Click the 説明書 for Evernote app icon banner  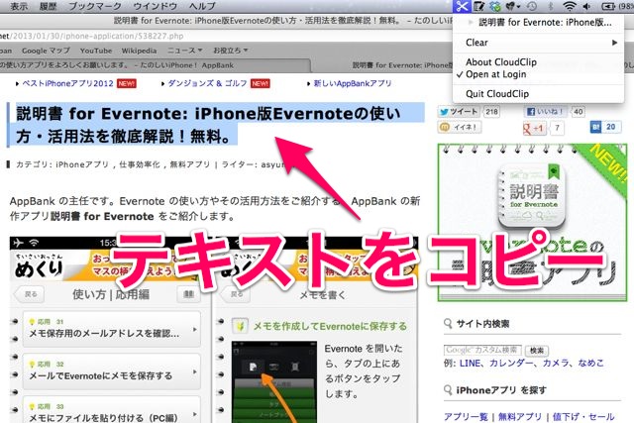click(x=532, y=223)
